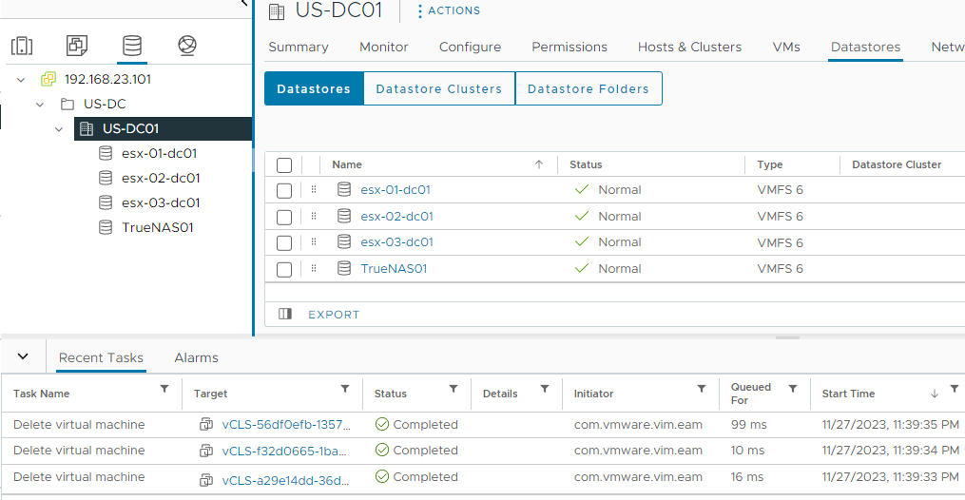Filter the Start Time column

click(955, 389)
